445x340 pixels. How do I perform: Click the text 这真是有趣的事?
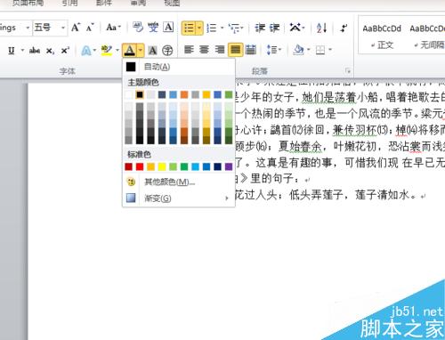[295, 162]
